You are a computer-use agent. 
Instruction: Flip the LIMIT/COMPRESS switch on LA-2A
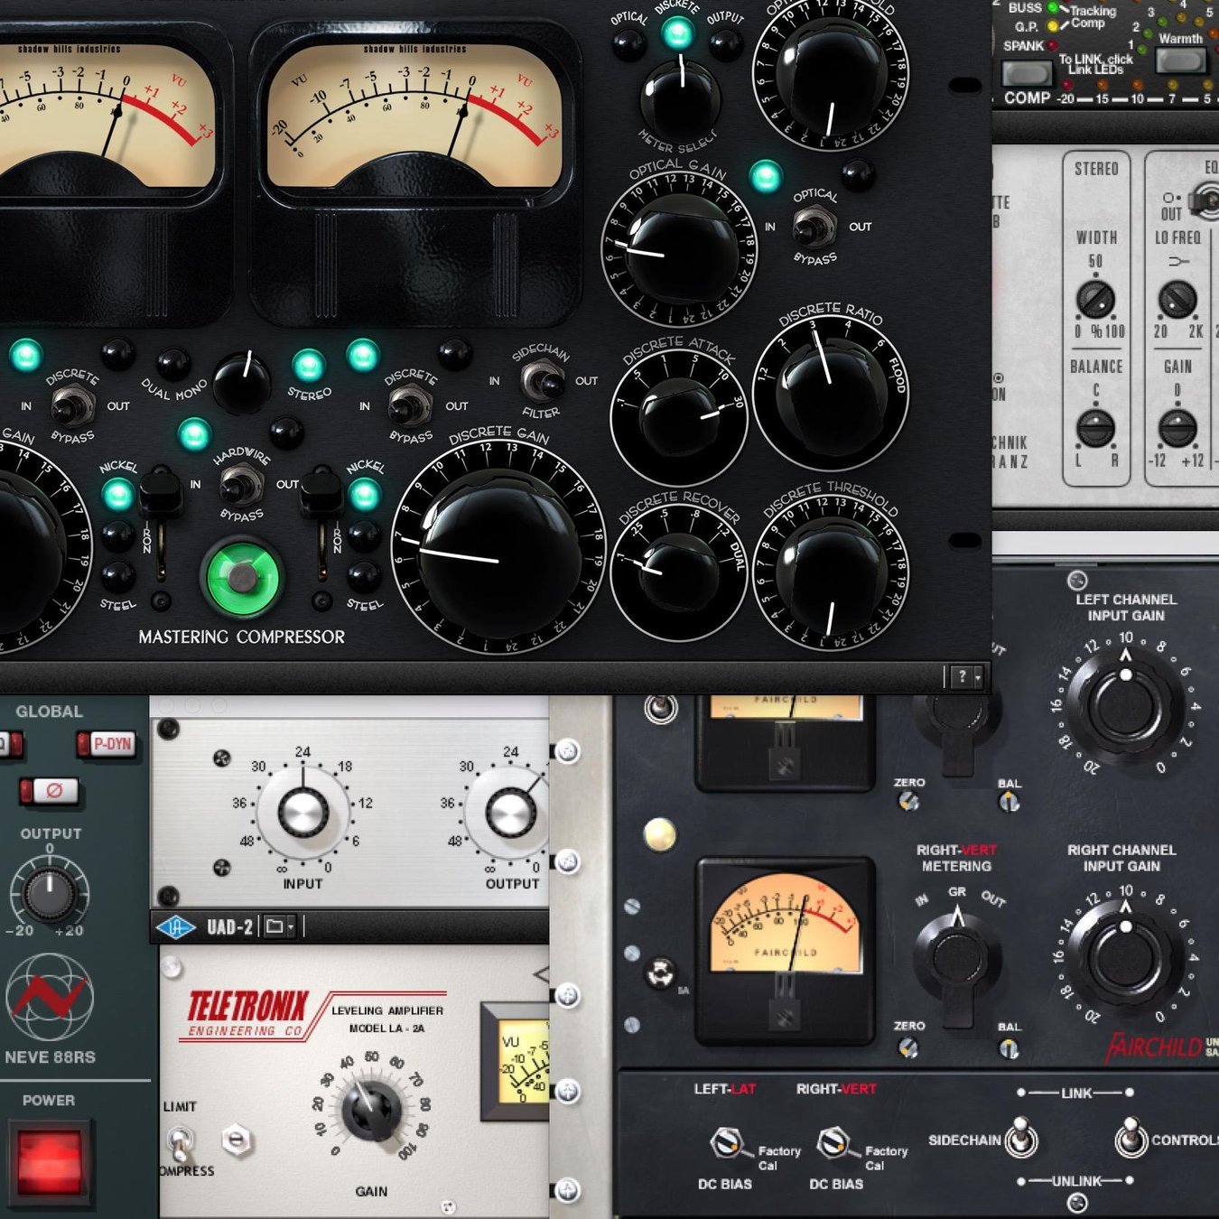(180, 1143)
